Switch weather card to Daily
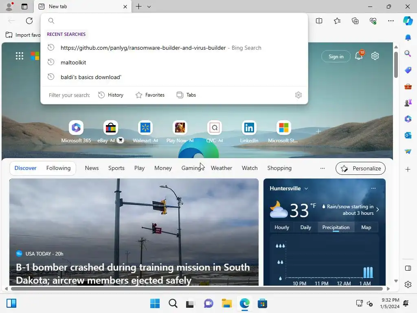417x313 pixels. tap(305, 227)
